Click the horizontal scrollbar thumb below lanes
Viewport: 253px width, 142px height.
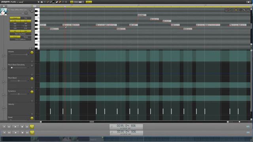92,122
